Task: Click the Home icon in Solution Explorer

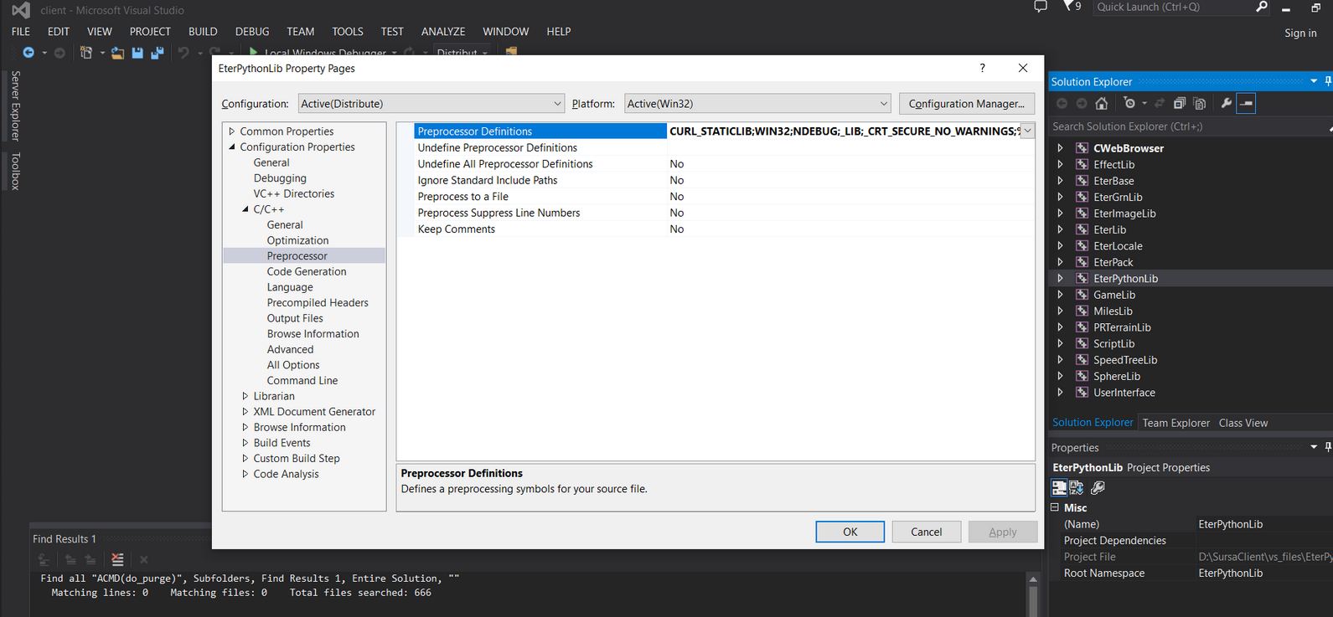Action: [x=1102, y=104]
